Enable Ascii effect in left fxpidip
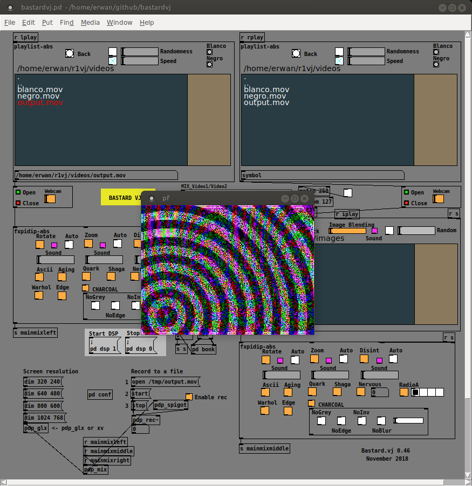Image resolution: width=472 pixels, height=486 pixels. click(39, 277)
